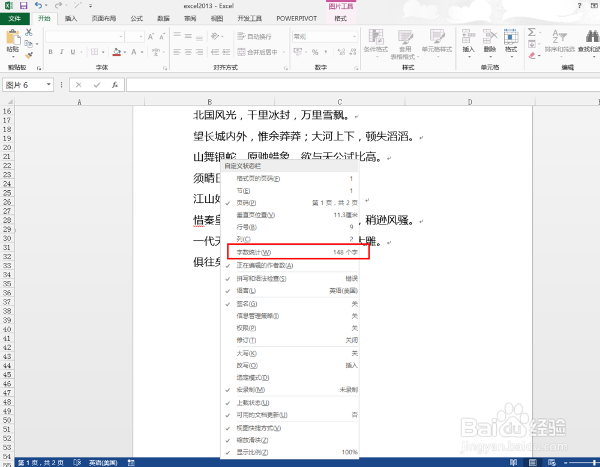Click the Insert cells icon

click(x=469, y=37)
